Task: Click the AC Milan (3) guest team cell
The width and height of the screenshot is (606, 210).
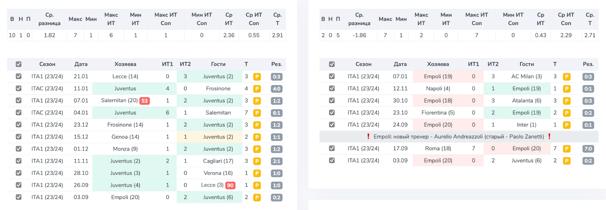Action: point(526,76)
